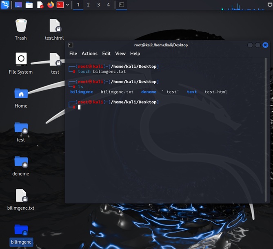Click the terminal vertical scrollbar
The width and height of the screenshot is (273, 249).
(x=266, y=130)
